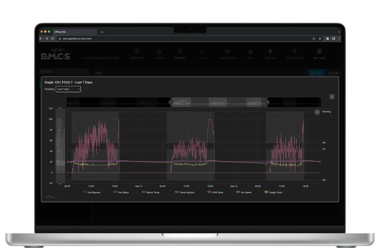
Task: Click the bottom handle of Y-axis scrollbar
Action: coord(60,183)
